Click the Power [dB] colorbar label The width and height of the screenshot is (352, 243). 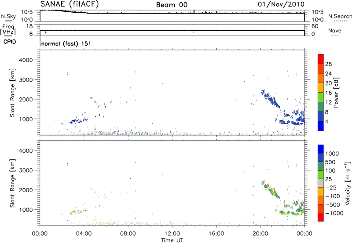tap(336, 93)
